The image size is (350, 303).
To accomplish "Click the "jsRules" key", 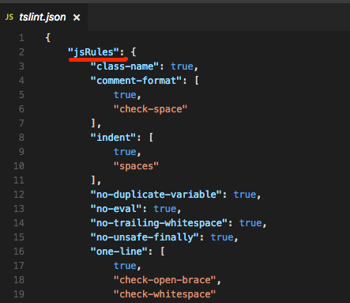I will pyautogui.click(x=93, y=52).
